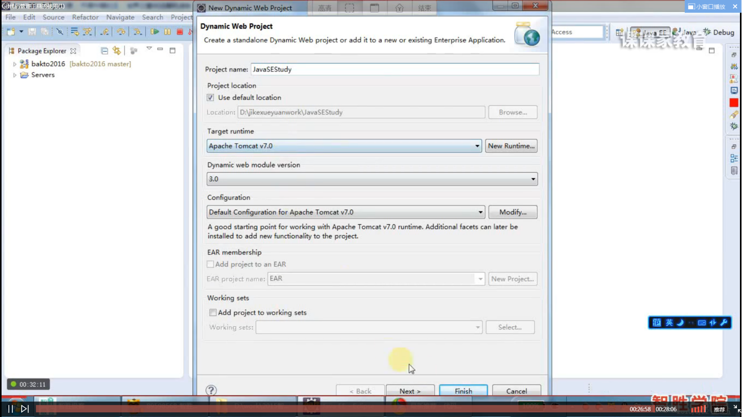742x417 pixels.
Task: Check Add project to working sets
Action: tap(213, 312)
